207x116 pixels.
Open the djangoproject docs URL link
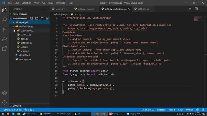pyautogui.click(x=107, y=28)
